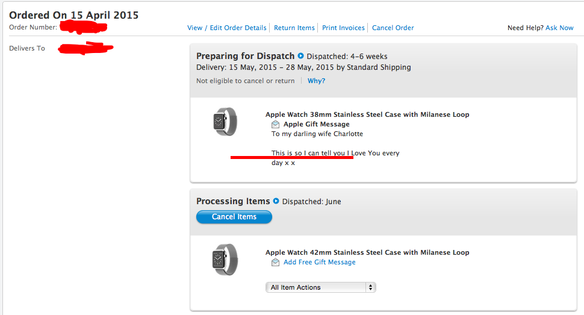This screenshot has width=584, height=315.
Task: Select the Cancel Order link
Action: (x=393, y=28)
